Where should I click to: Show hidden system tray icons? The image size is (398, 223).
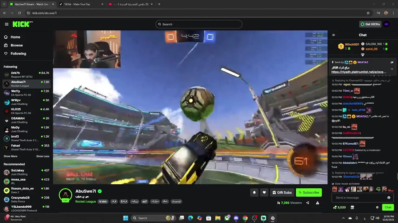pyautogui.click(x=343, y=218)
